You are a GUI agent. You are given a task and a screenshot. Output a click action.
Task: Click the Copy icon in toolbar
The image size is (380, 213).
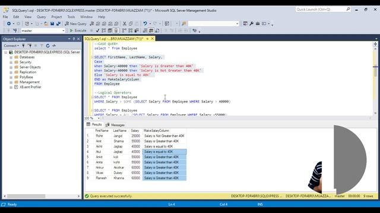point(131,24)
